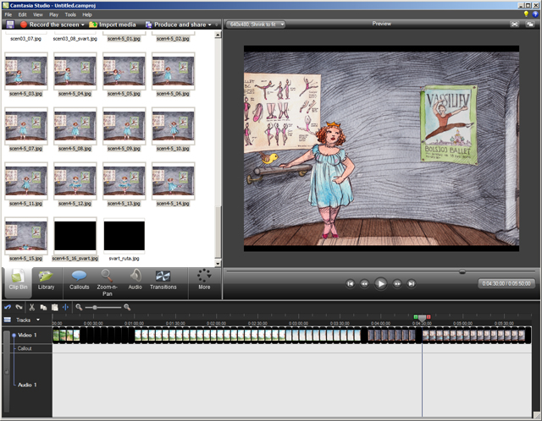The height and width of the screenshot is (421, 542).
Task: Open the 640x480 Shrink to fit dropdown
Action: click(x=256, y=25)
